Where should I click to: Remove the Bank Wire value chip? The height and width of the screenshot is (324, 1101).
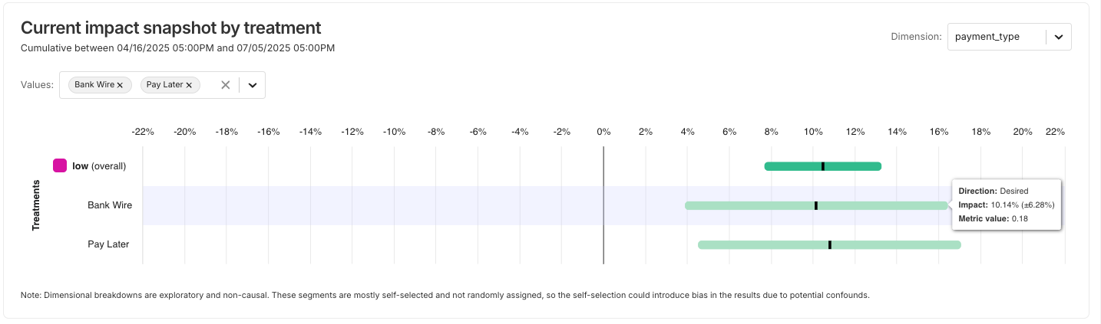[x=120, y=85]
